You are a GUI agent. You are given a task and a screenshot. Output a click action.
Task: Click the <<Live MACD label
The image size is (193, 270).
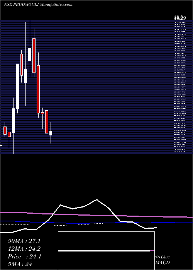(163, 260)
